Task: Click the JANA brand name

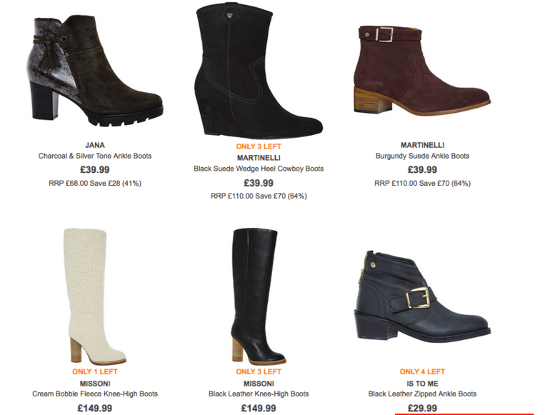Action: 95,145
